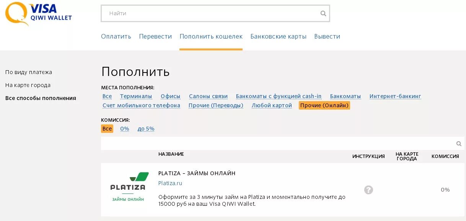The height and width of the screenshot is (221, 466).
Task: Select the '0%' commission filter
Action: (x=125, y=129)
